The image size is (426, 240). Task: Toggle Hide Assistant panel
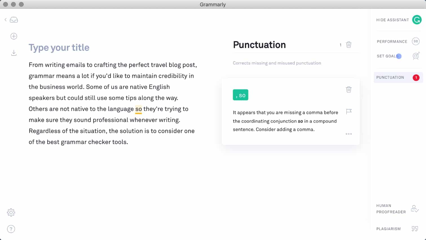392,20
